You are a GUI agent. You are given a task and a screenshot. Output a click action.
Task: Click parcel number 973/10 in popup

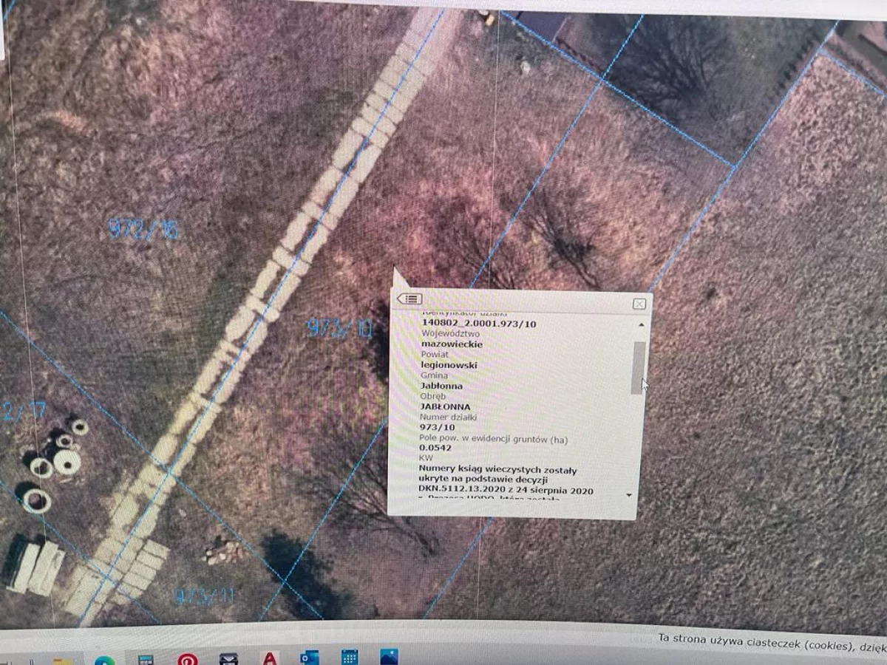(438, 427)
